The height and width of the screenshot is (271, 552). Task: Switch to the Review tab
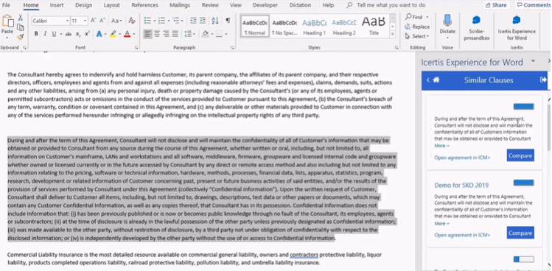click(x=210, y=5)
